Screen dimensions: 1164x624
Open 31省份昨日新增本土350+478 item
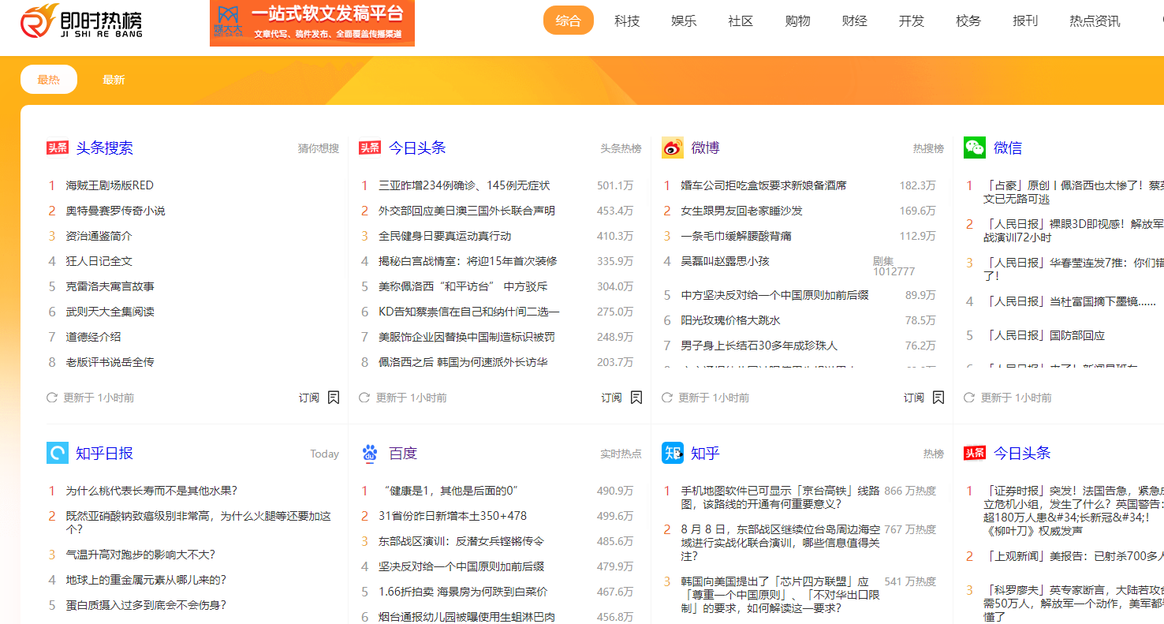pyautogui.click(x=453, y=516)
